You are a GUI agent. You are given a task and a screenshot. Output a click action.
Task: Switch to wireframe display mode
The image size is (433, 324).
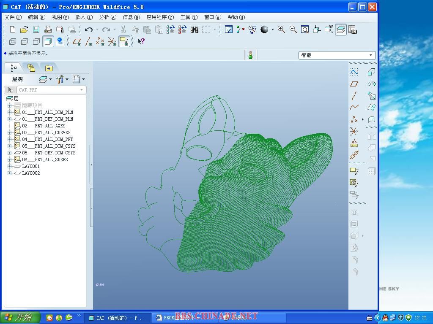point(13,42)
